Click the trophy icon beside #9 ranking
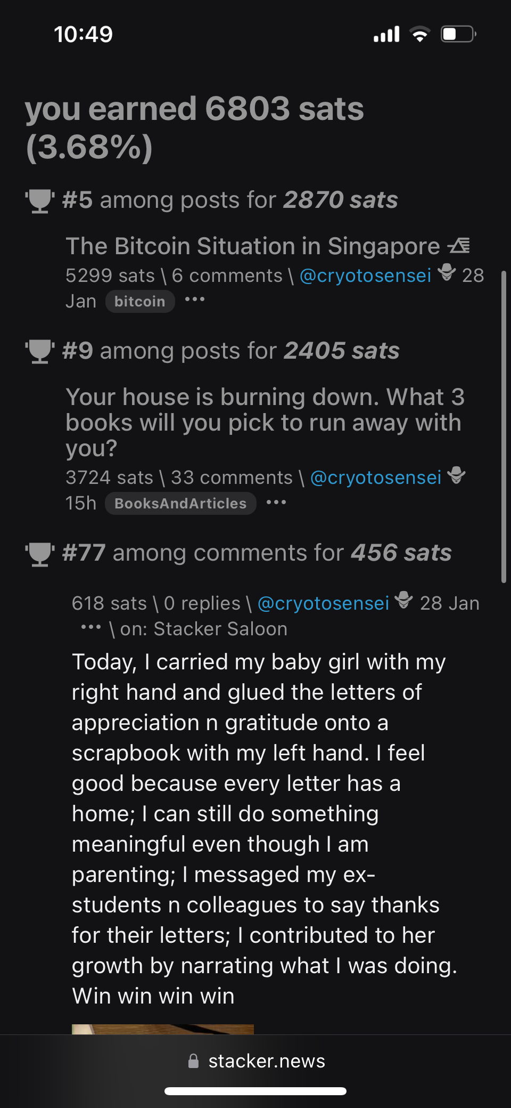Image resolution: width=511 pixels, height=1108 pixels. (39, 352)
